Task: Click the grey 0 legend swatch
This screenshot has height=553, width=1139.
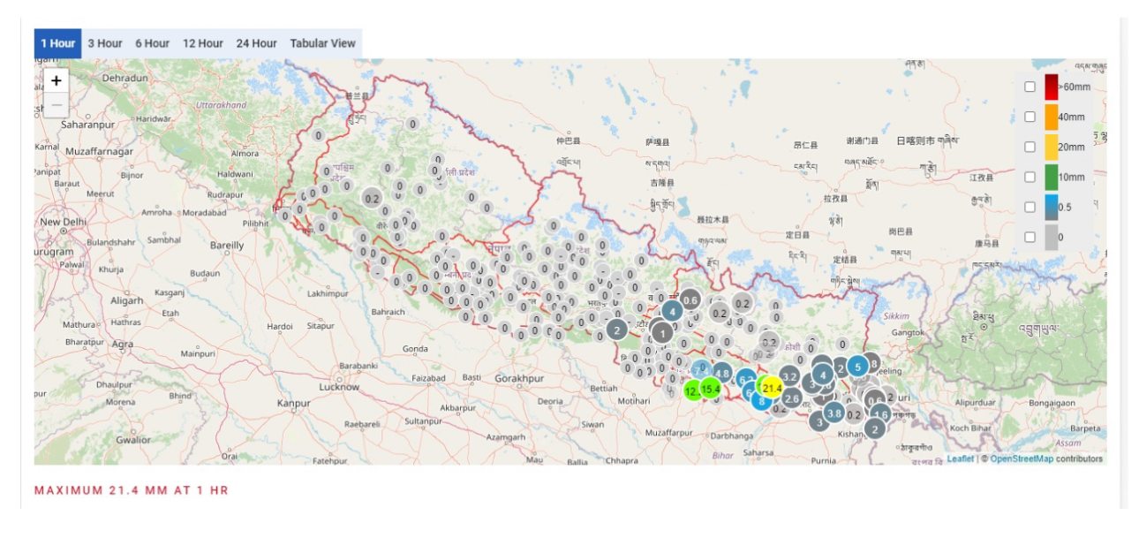Action: (1051, 237)
